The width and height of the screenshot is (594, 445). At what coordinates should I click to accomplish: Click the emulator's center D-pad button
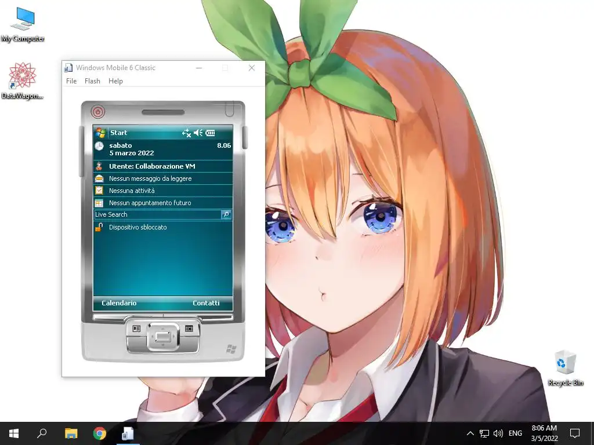[163, 337]
